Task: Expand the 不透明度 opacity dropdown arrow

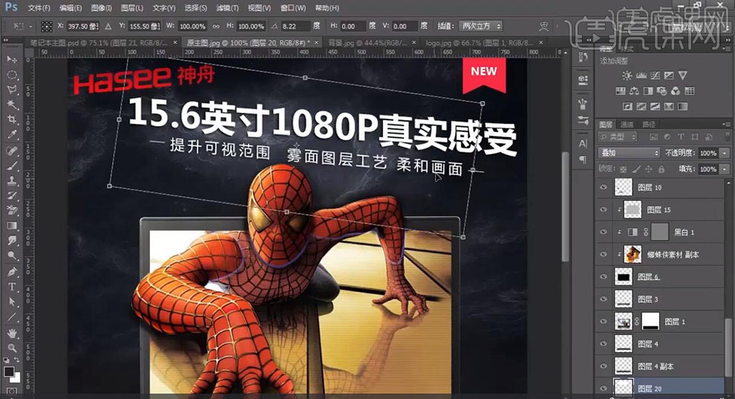Action: (722, 153)
